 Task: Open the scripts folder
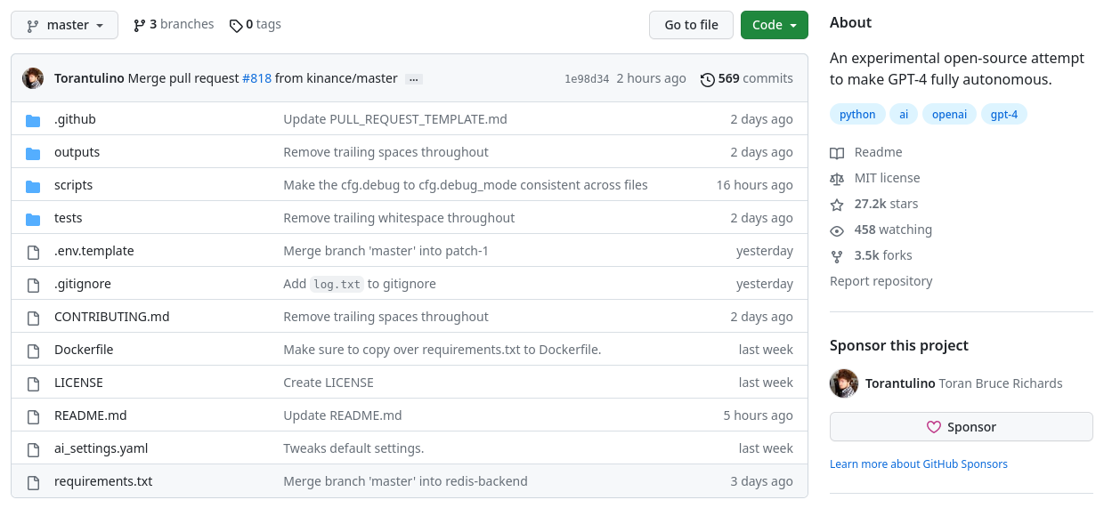tap(73, 185)
